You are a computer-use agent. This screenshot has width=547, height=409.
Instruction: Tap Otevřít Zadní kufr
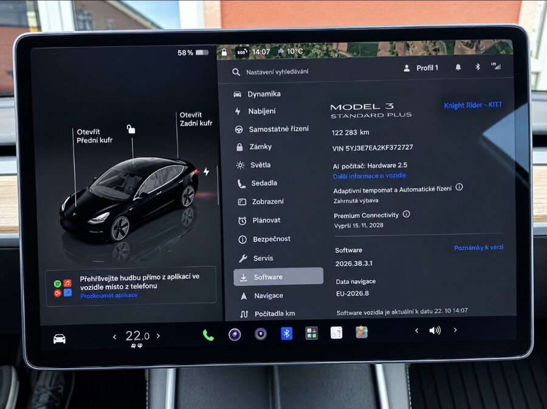click(196, 119)
